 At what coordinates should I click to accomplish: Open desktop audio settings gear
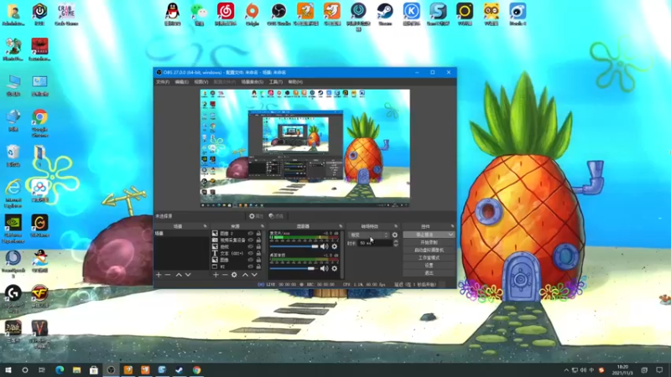tap(334, 268)
